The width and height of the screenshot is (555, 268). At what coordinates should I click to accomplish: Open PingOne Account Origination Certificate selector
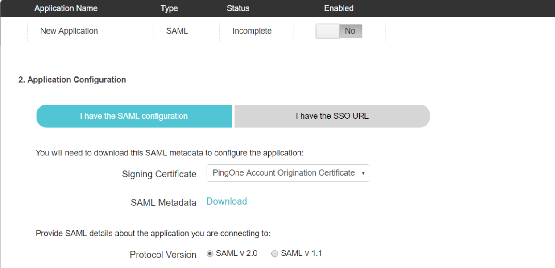(288, 173)
